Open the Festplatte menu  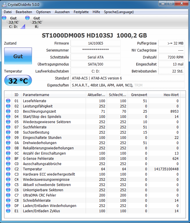point(81,12)
